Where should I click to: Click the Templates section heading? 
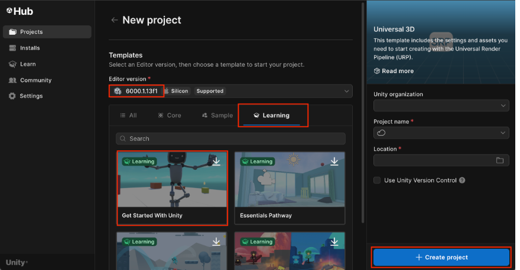tap(126, 55)
